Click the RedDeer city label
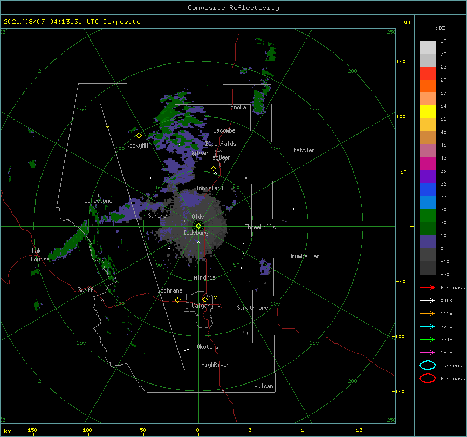The width and height of the screenshot is (467, 437). [220, 157]
